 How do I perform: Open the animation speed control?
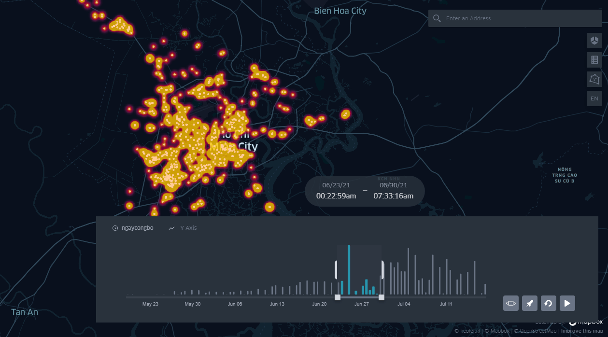[530, 303]
